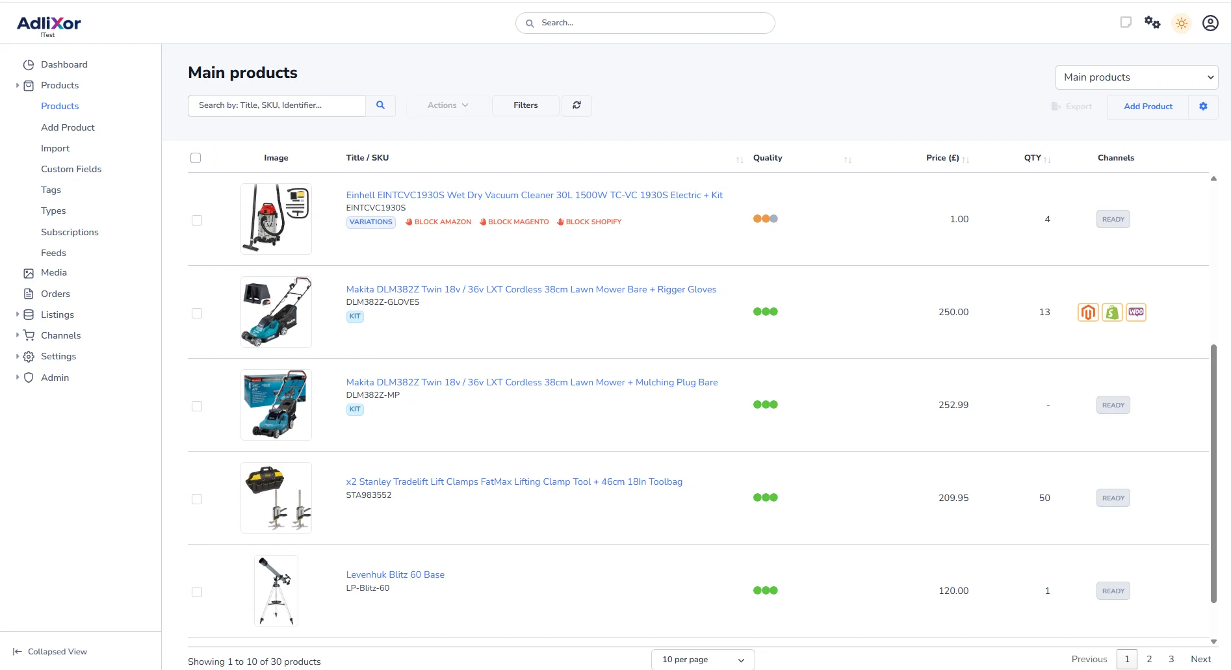Screen dimensions: 1231x670
Task: Check the Einhell vacuum cleaner row checkbox
Action: point(197,220)
